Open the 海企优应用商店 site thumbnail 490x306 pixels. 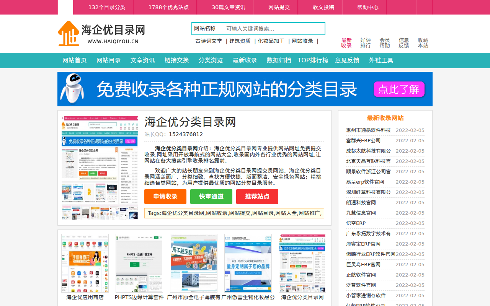tap(85, 263)
